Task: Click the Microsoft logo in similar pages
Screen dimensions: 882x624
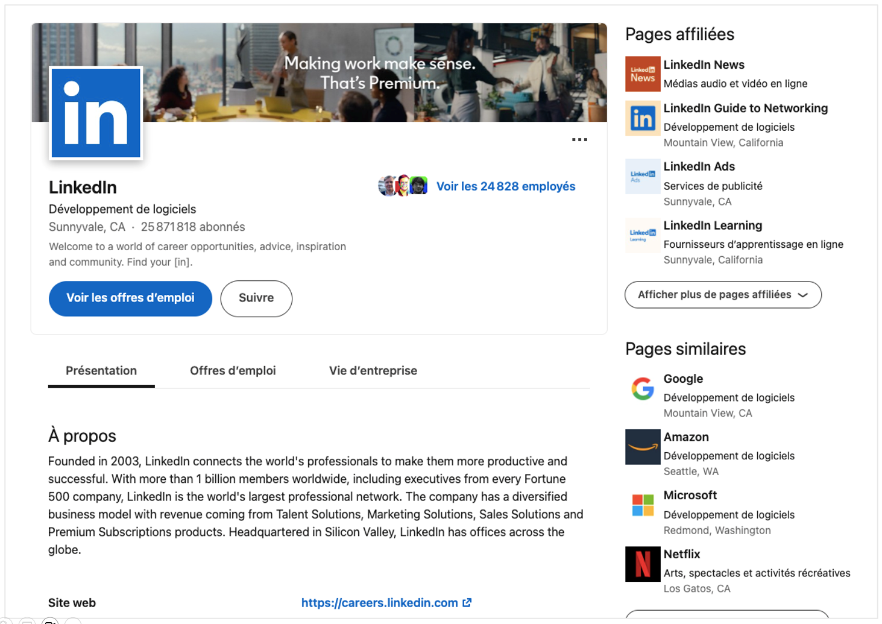Action: point(643,505)
